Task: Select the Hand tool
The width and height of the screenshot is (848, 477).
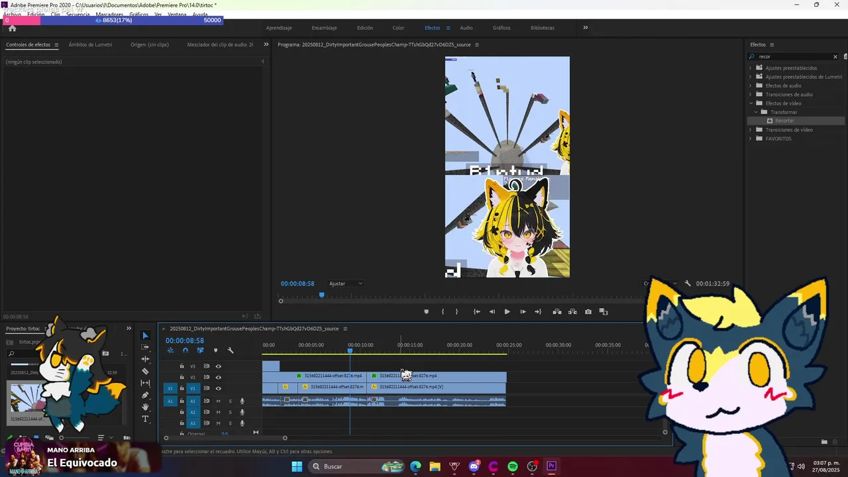Action: pyautogui.click(x=146, y=407)
